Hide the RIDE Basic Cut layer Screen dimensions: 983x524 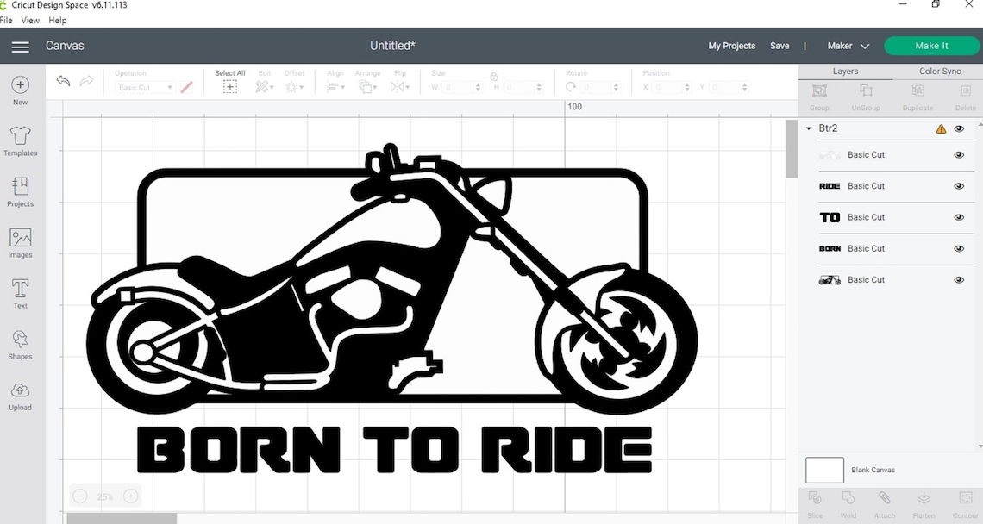click(x=959, y=185)
